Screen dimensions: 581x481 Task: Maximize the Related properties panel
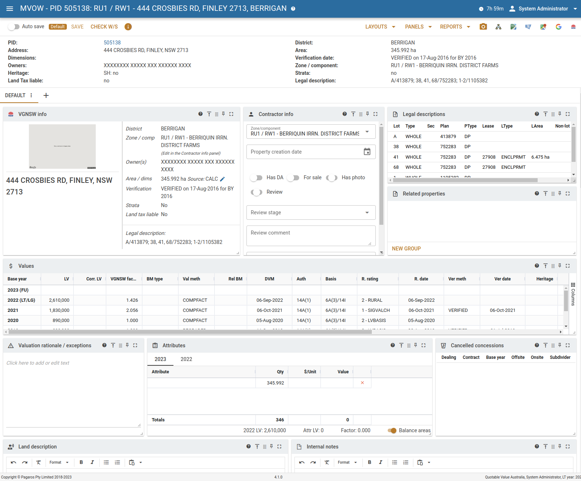568,193
